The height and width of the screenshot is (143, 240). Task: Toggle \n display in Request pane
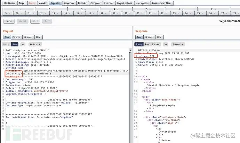click(23, 44)
